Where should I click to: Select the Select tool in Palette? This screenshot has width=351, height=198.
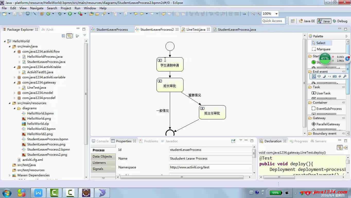tap(322, 43)
